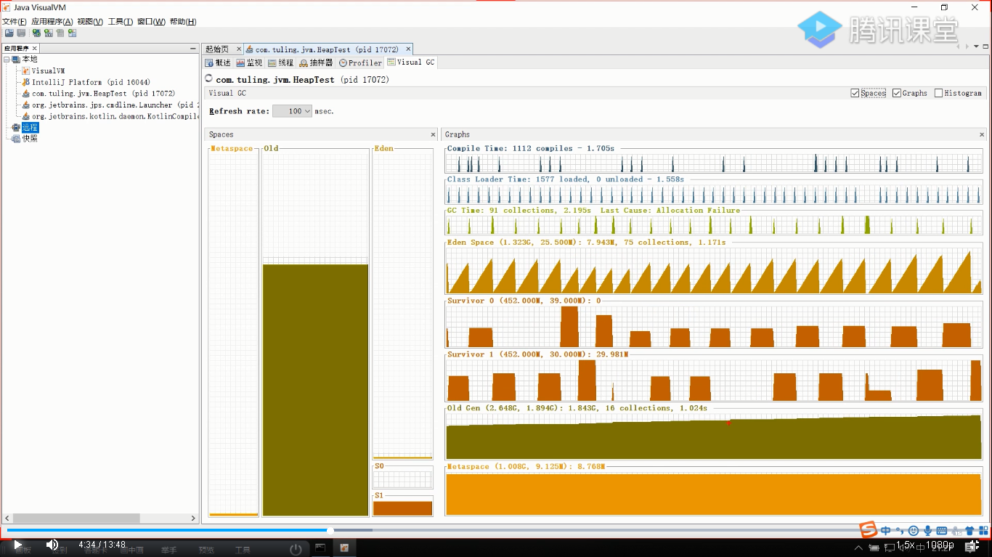Click the Old space bar
The width and height of the screenshot is (992, 557).
pos(315,389)
